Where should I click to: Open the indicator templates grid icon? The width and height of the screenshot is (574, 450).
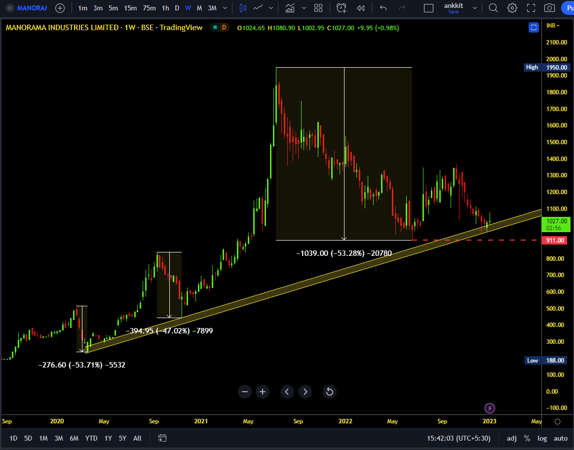318,8
